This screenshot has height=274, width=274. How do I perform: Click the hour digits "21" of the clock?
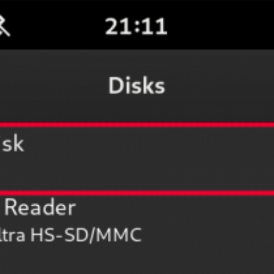119,27
